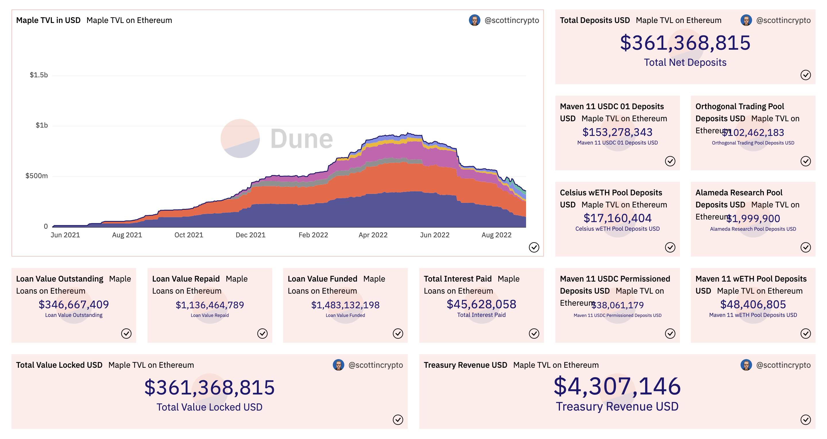Click checkmark on Maven 11 wETH Pool card

point(805,334)
